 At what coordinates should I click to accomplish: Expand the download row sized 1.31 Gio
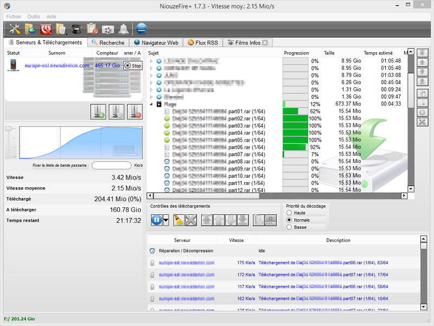point(151,90)
